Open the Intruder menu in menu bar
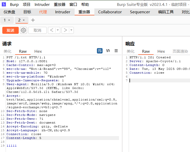Screen dimensions: 190x152 (42, 4)
